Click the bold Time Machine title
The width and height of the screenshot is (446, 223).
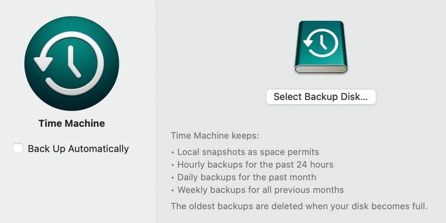(x=72, y=124)
